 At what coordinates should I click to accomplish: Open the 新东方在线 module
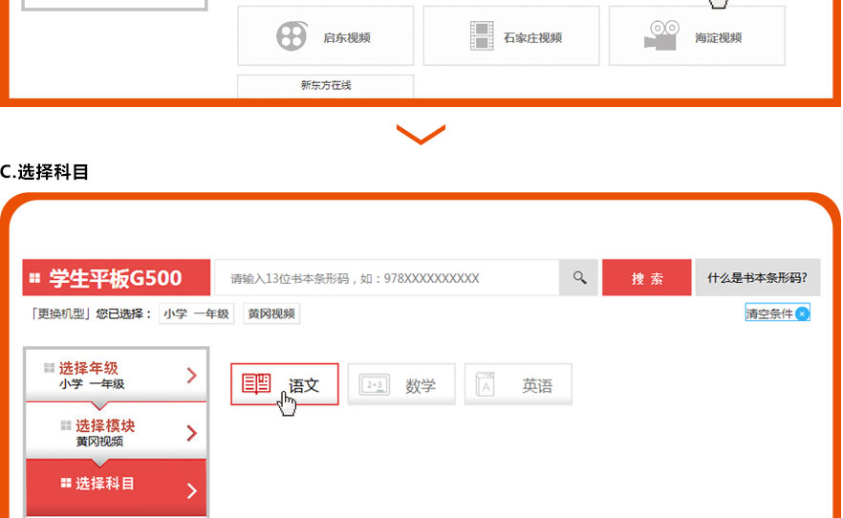pos(325,86)
